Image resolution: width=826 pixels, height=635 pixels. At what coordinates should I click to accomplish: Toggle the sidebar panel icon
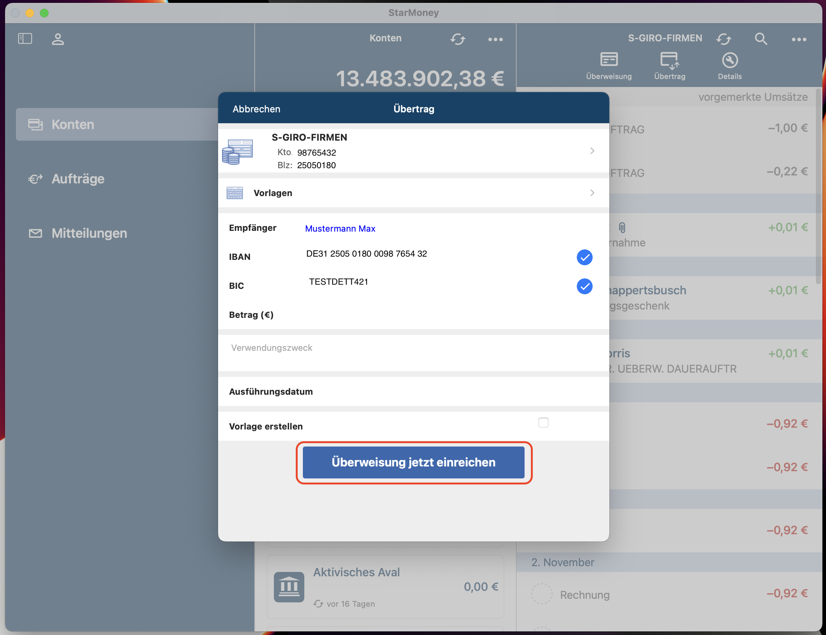point(25,38)
